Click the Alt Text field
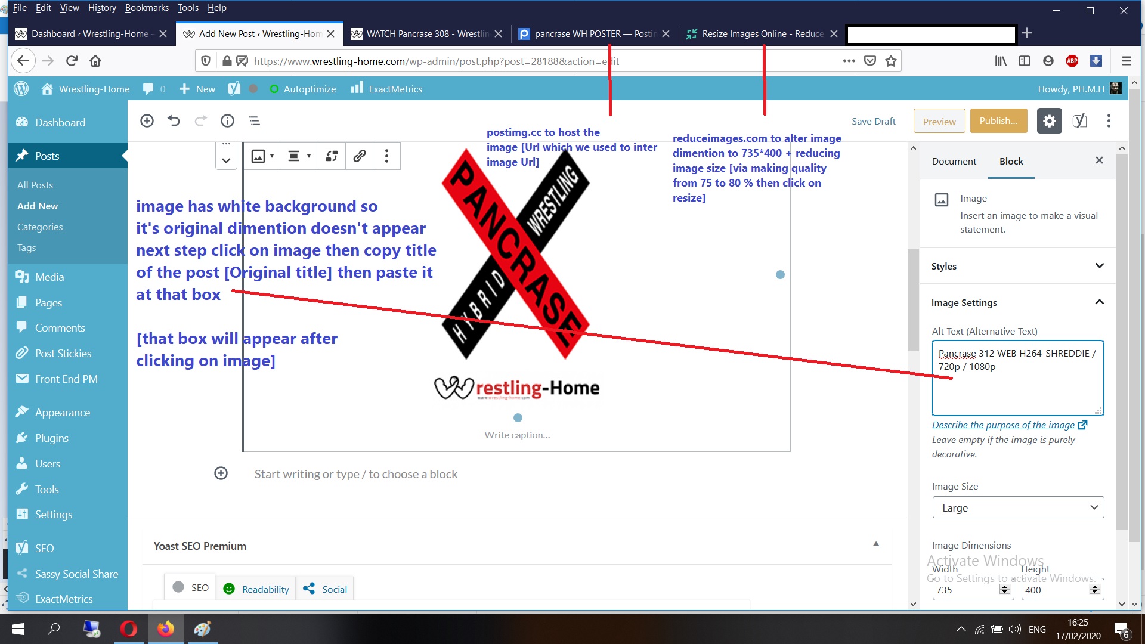 point(1017,377)
